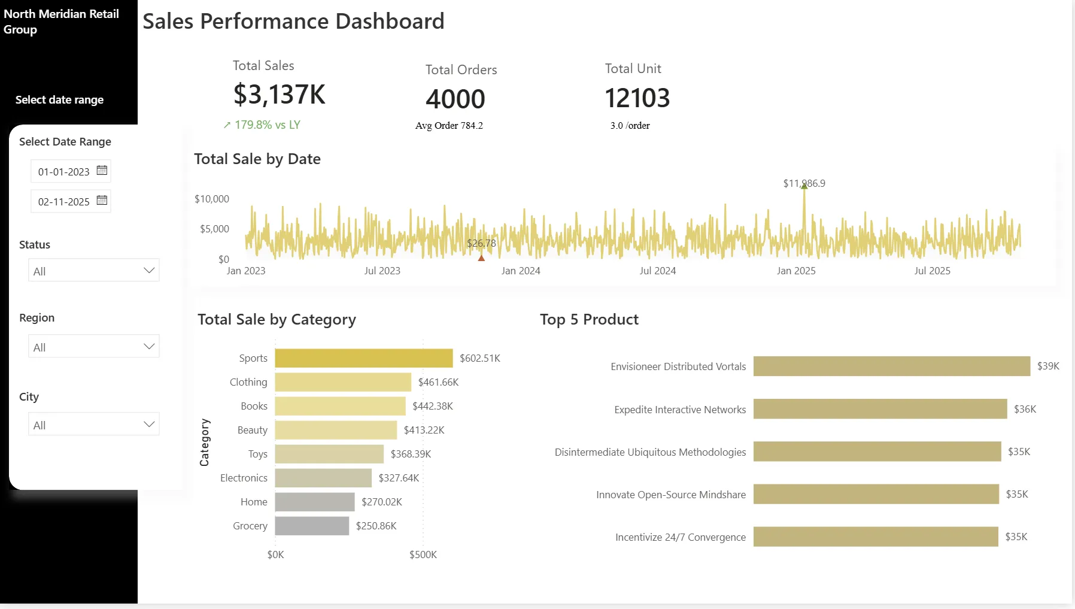Click the Top 5 Product title
Screen dimensions: 1075x609
[x=589, y=319]
